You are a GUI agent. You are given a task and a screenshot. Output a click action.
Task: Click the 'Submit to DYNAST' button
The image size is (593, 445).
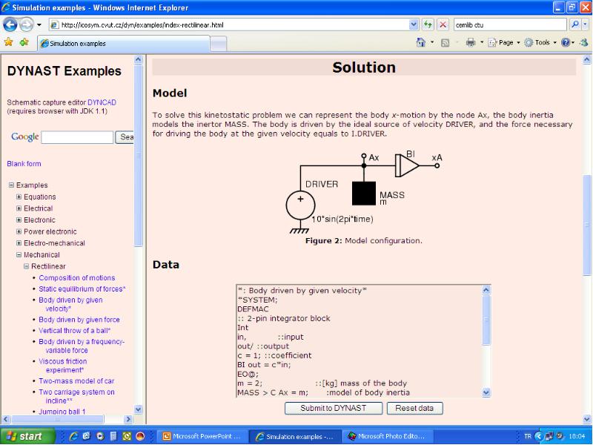click(333, 409)
